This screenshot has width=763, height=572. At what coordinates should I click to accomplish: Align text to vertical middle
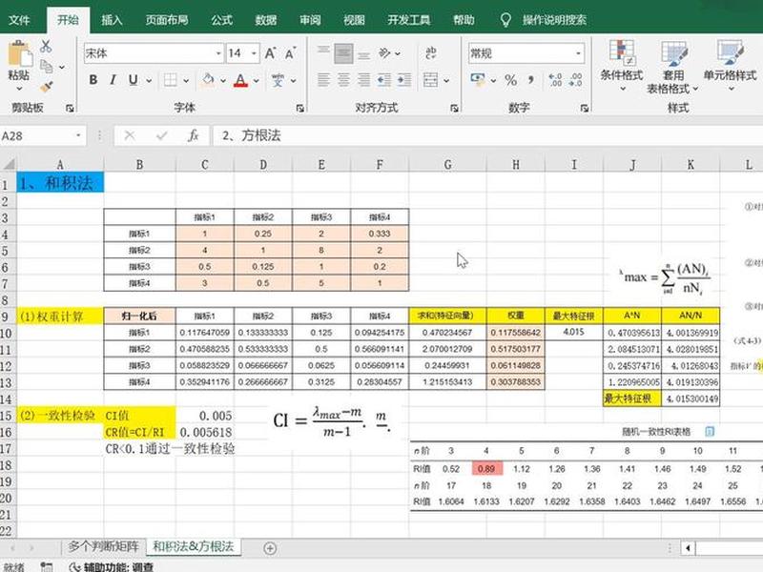343,53
